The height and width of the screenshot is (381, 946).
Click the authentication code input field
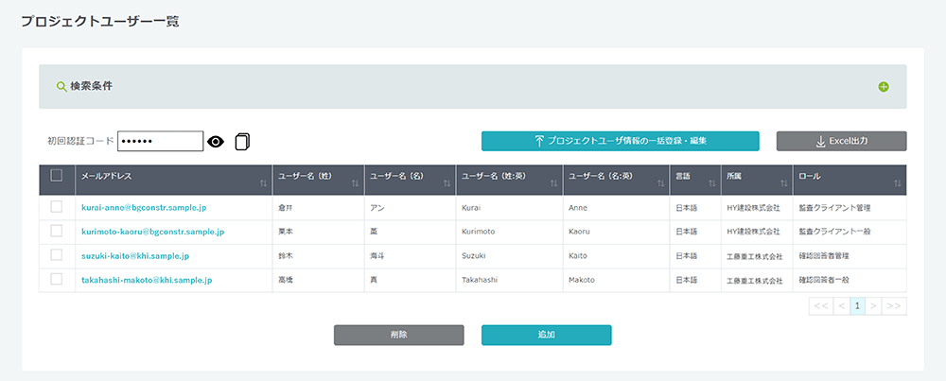(160, 142)
